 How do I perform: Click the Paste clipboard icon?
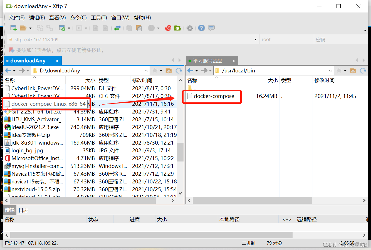tap(139, 28)
